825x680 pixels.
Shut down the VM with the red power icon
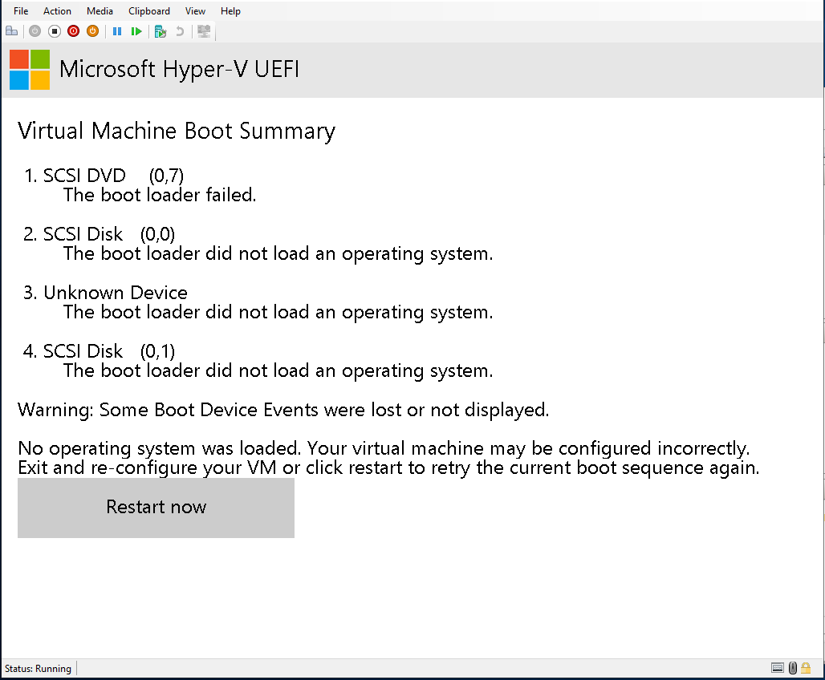(x=74, y=31)
